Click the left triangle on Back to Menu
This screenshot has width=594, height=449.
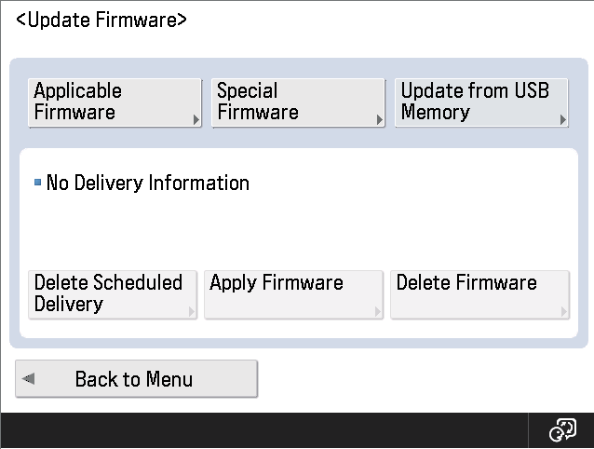click(29, 378)
